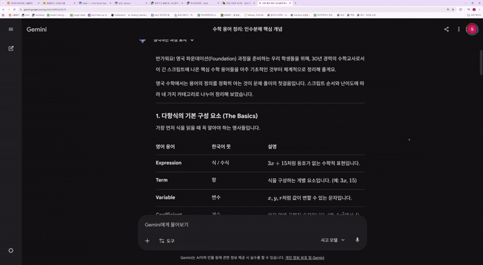The image size is (483, 265).
Task: Close the active 수학 용어 정리 tab
Action: click(290, 3)
